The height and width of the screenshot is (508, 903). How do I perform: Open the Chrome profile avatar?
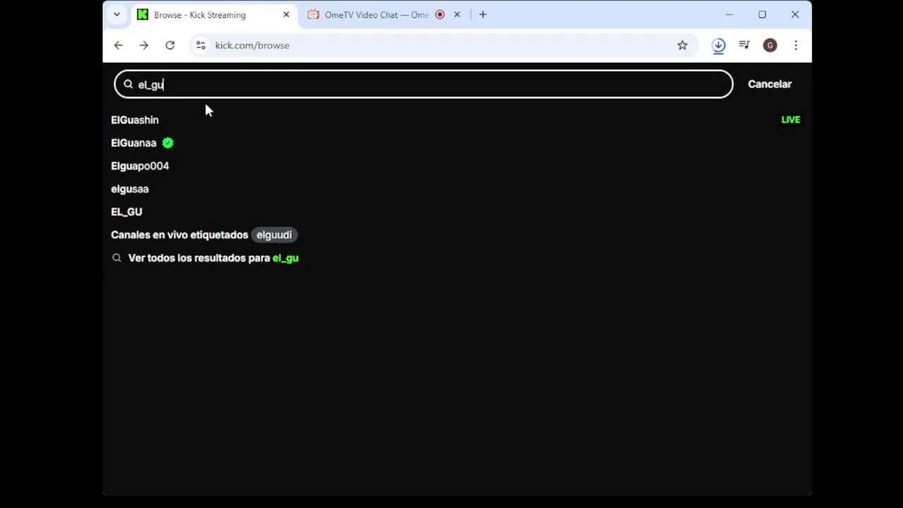[770, 45]
